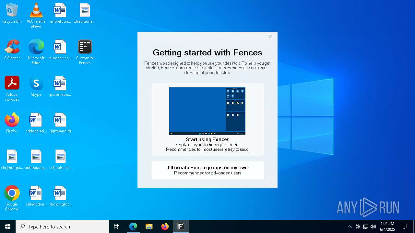Choose I'll create Fence groups on my own
Screen dimensions: 415x233
[207, 170]
